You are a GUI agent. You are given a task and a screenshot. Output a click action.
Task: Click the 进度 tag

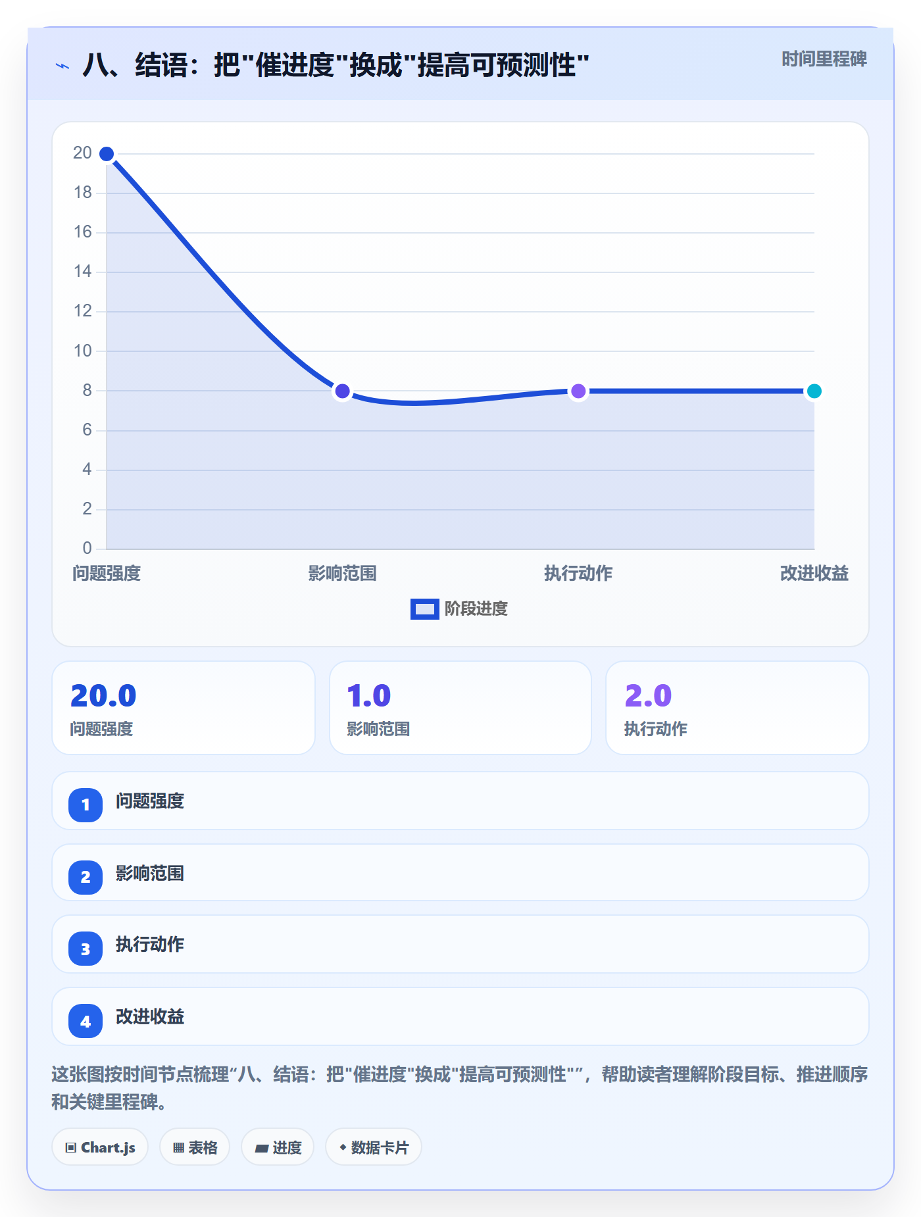(278, 1147)
